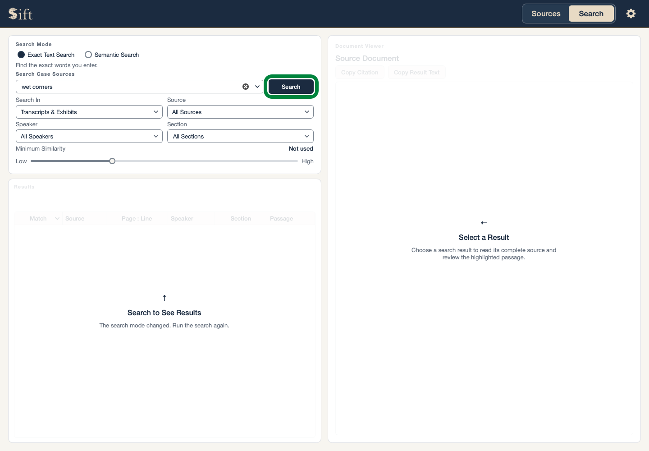The height and width of the screenshot is (451, 649).
Task: Click the 'Search to See Results' heading
Action: (x=164, y=313)
